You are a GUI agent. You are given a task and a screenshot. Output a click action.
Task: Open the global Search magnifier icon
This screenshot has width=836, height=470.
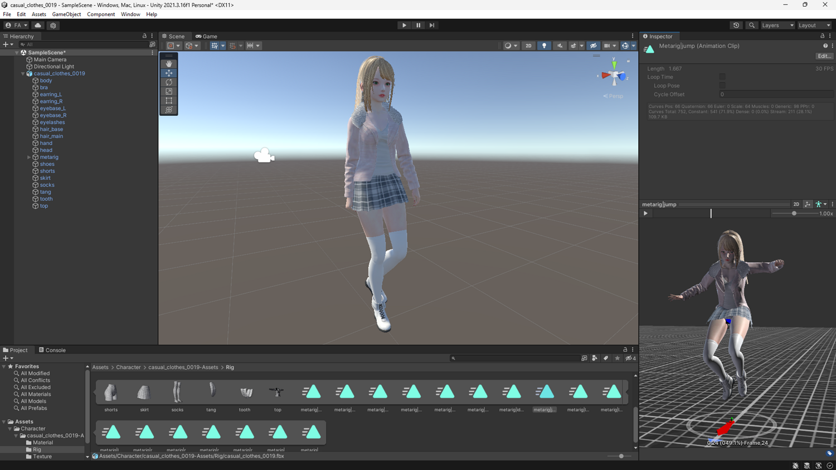click(752, 25)
